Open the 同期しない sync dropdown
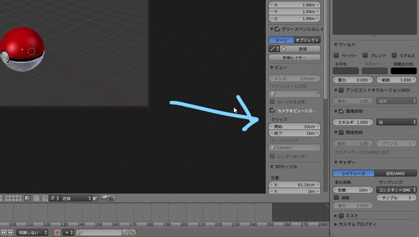The height and width of the screenshot is (237, 419). [32, 233]
